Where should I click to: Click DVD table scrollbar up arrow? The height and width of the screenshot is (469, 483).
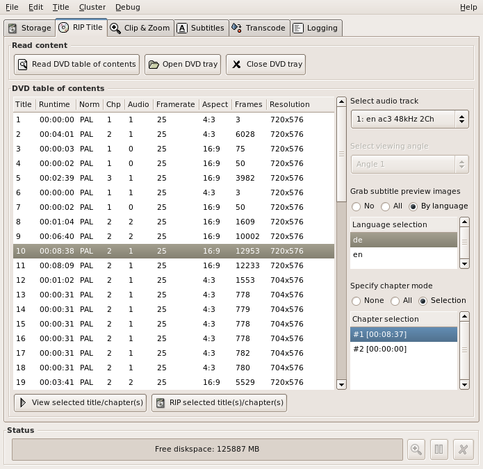(341, 101)
